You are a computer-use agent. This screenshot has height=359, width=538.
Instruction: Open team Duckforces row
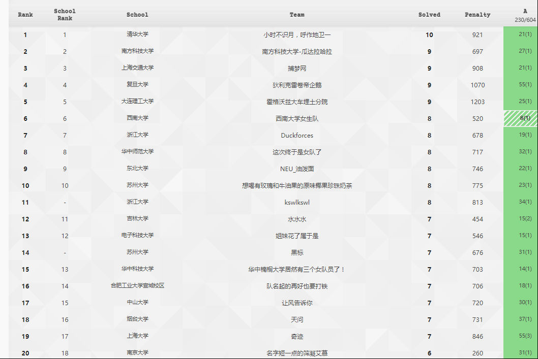297,136
